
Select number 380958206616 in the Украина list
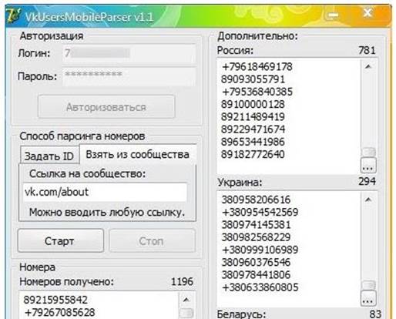coord(256,200)
